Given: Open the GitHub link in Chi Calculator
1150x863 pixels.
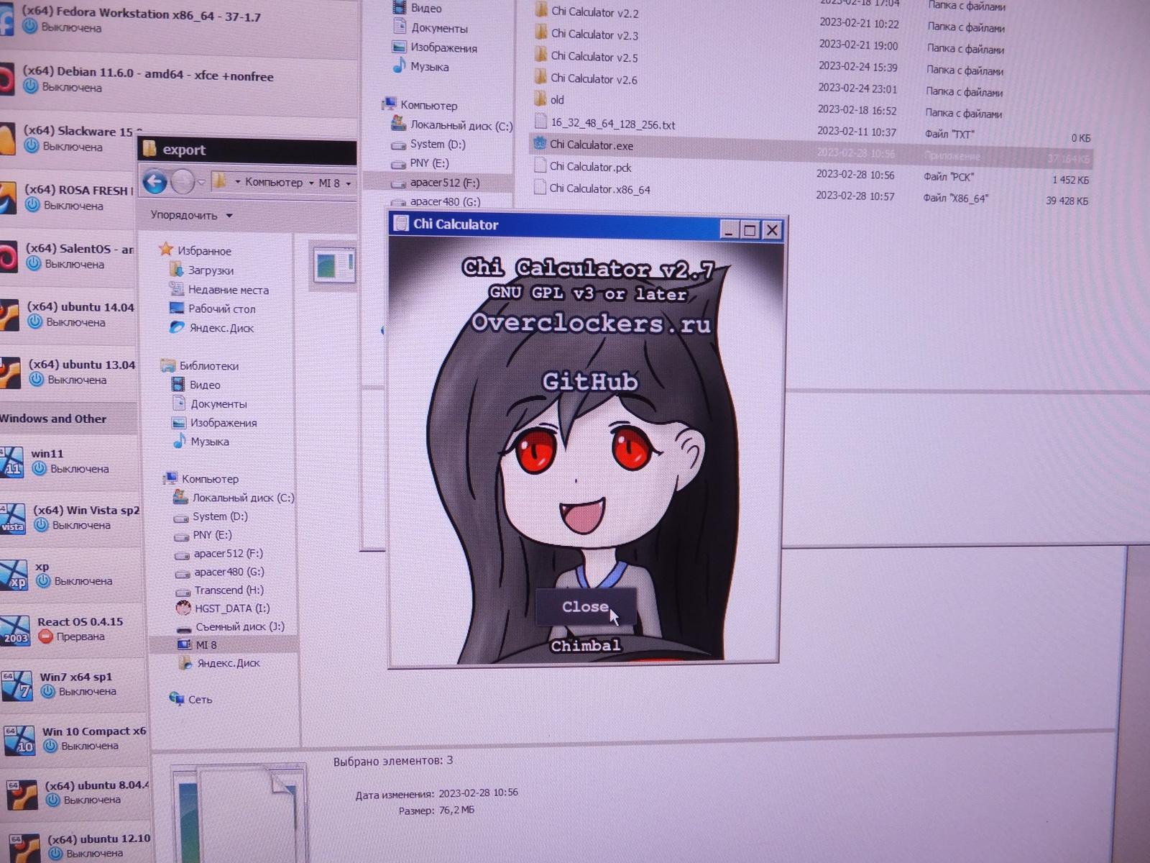Looking at the screenshot, I should (590, 381).
